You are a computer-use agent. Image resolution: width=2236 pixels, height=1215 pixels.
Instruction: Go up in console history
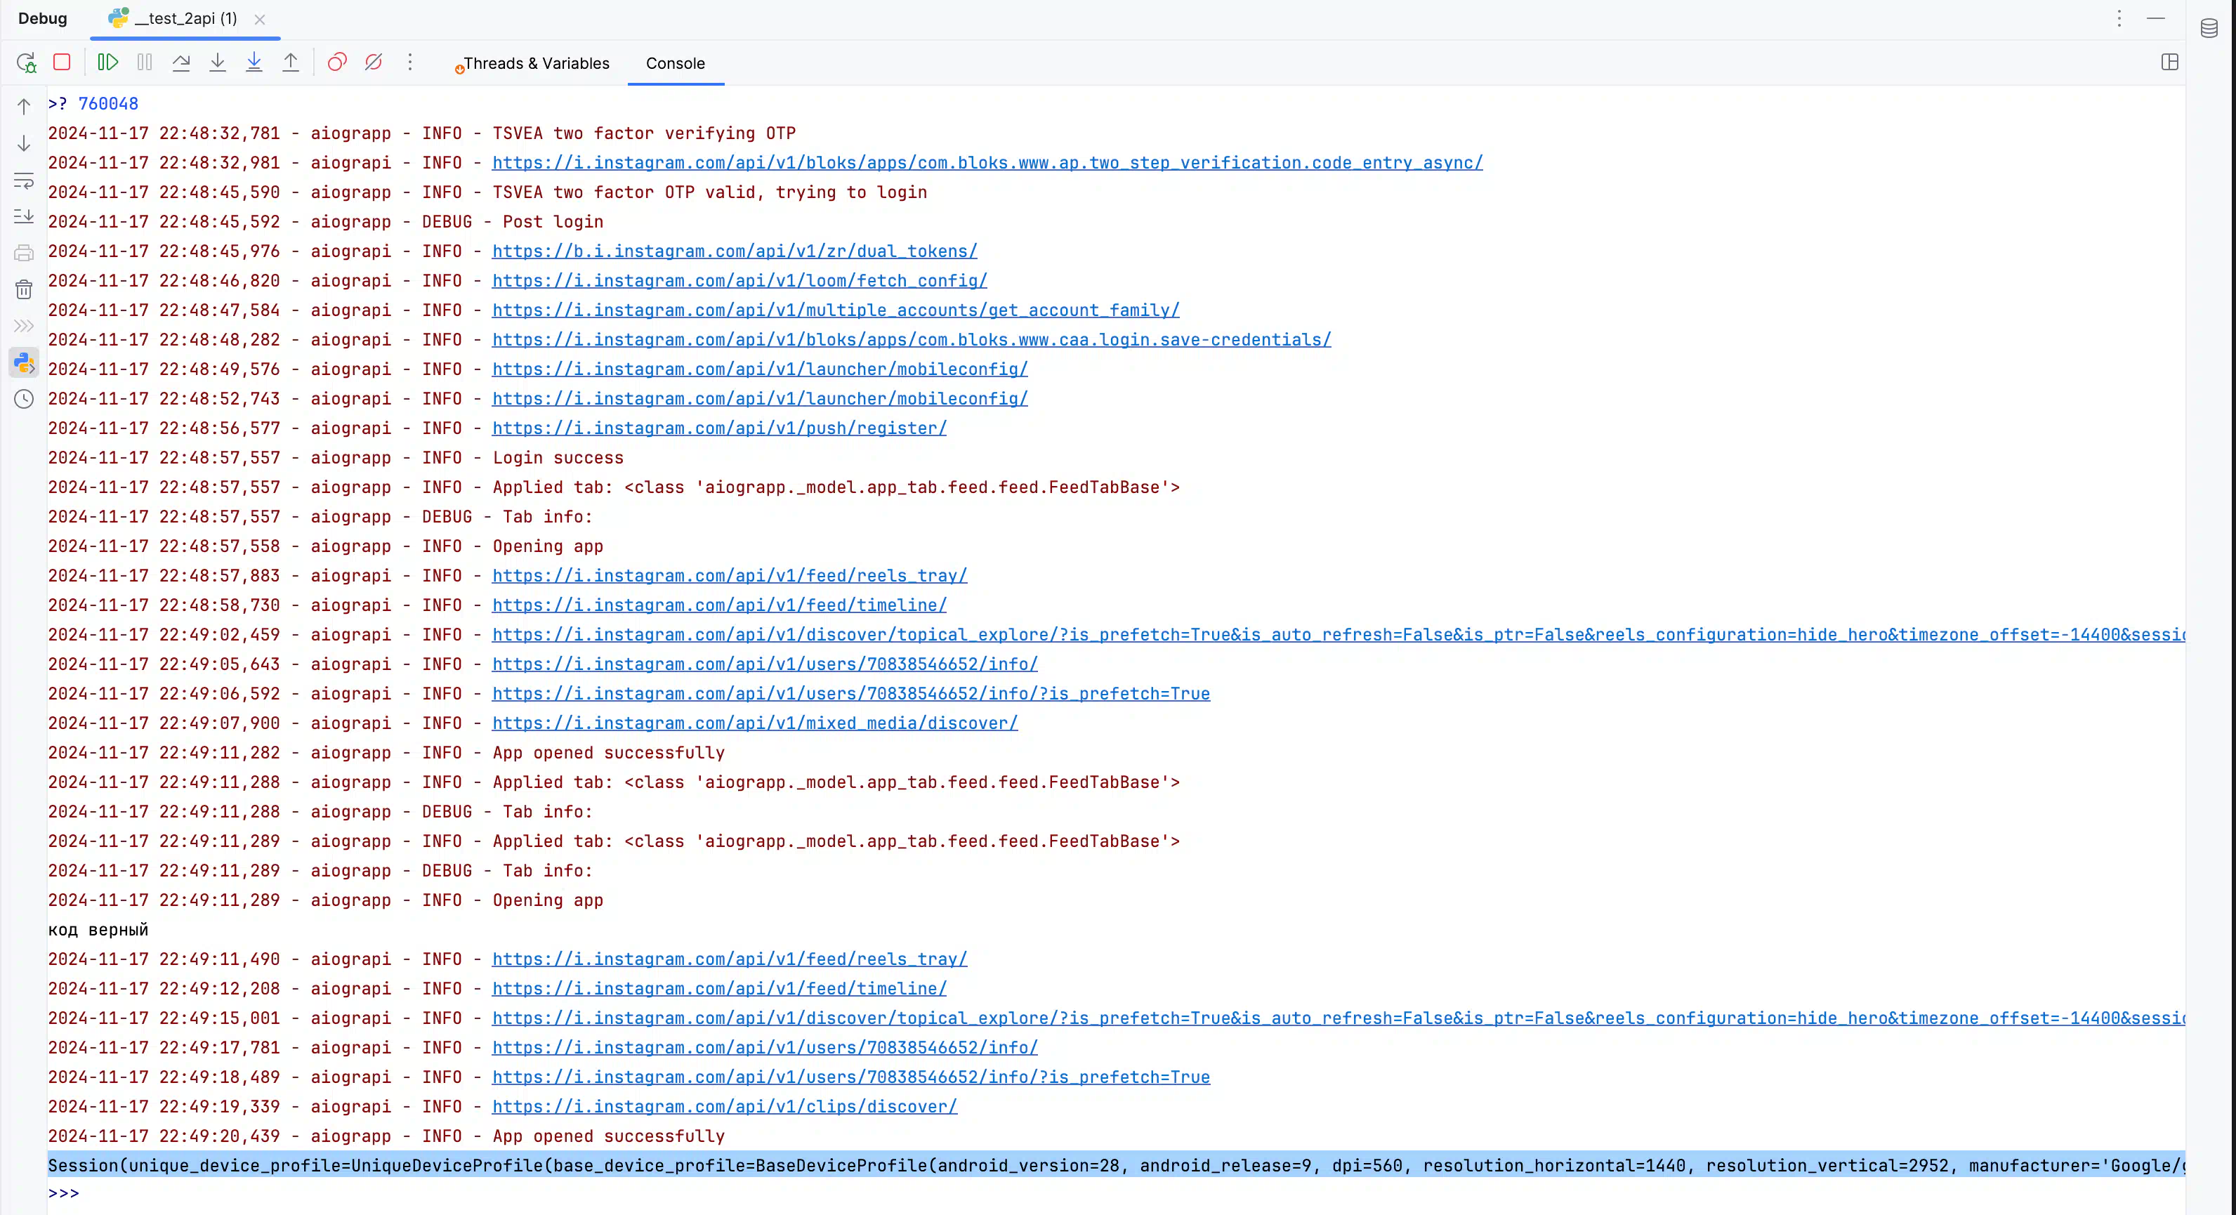pyautogui.click(x=23, y=107)
